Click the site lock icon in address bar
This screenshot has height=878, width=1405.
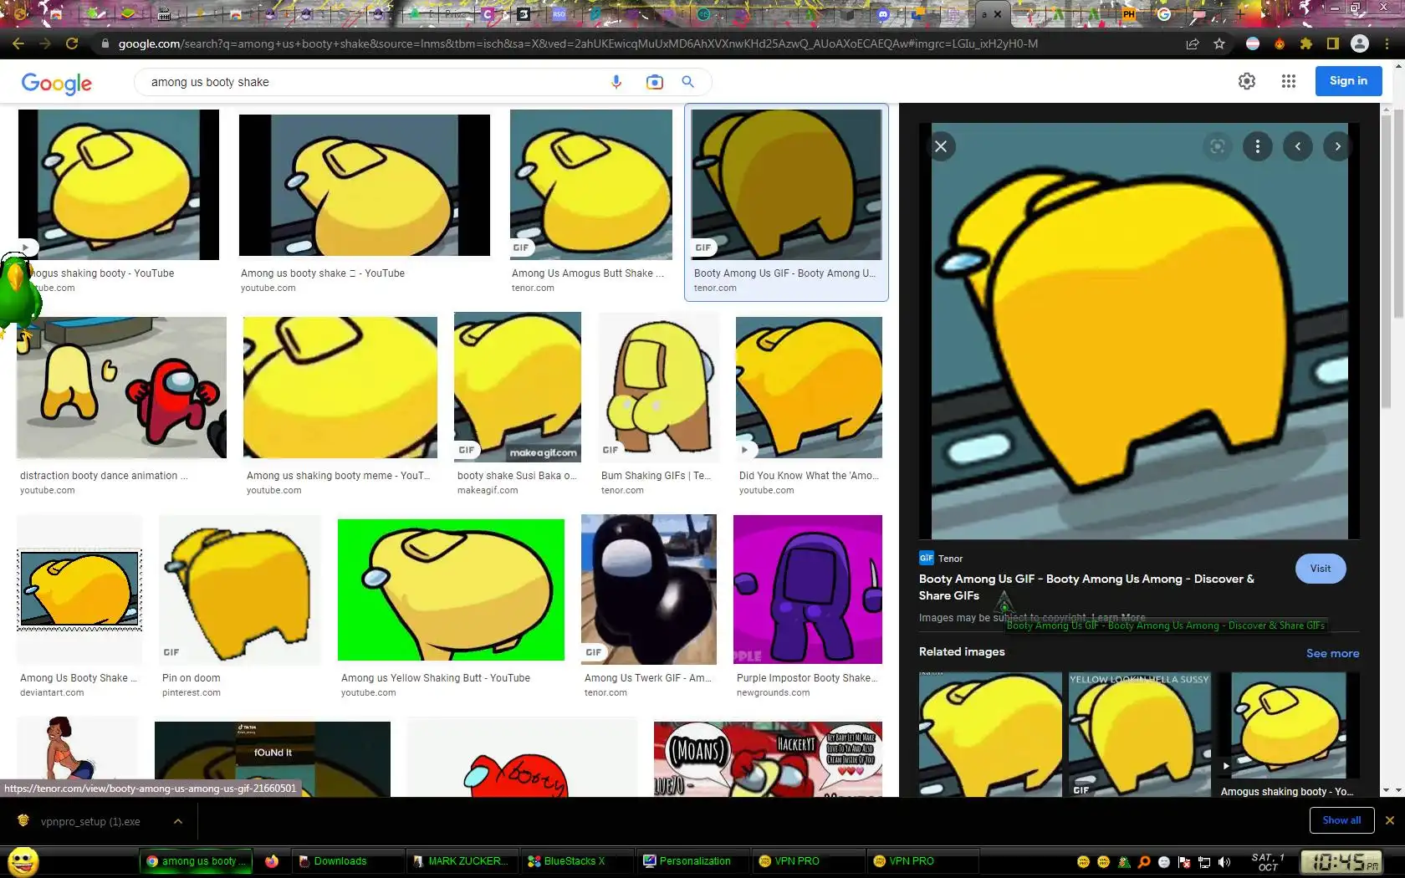coord(105,43)
